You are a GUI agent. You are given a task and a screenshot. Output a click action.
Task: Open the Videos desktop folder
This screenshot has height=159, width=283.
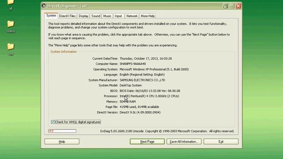(x=11, y=26)
